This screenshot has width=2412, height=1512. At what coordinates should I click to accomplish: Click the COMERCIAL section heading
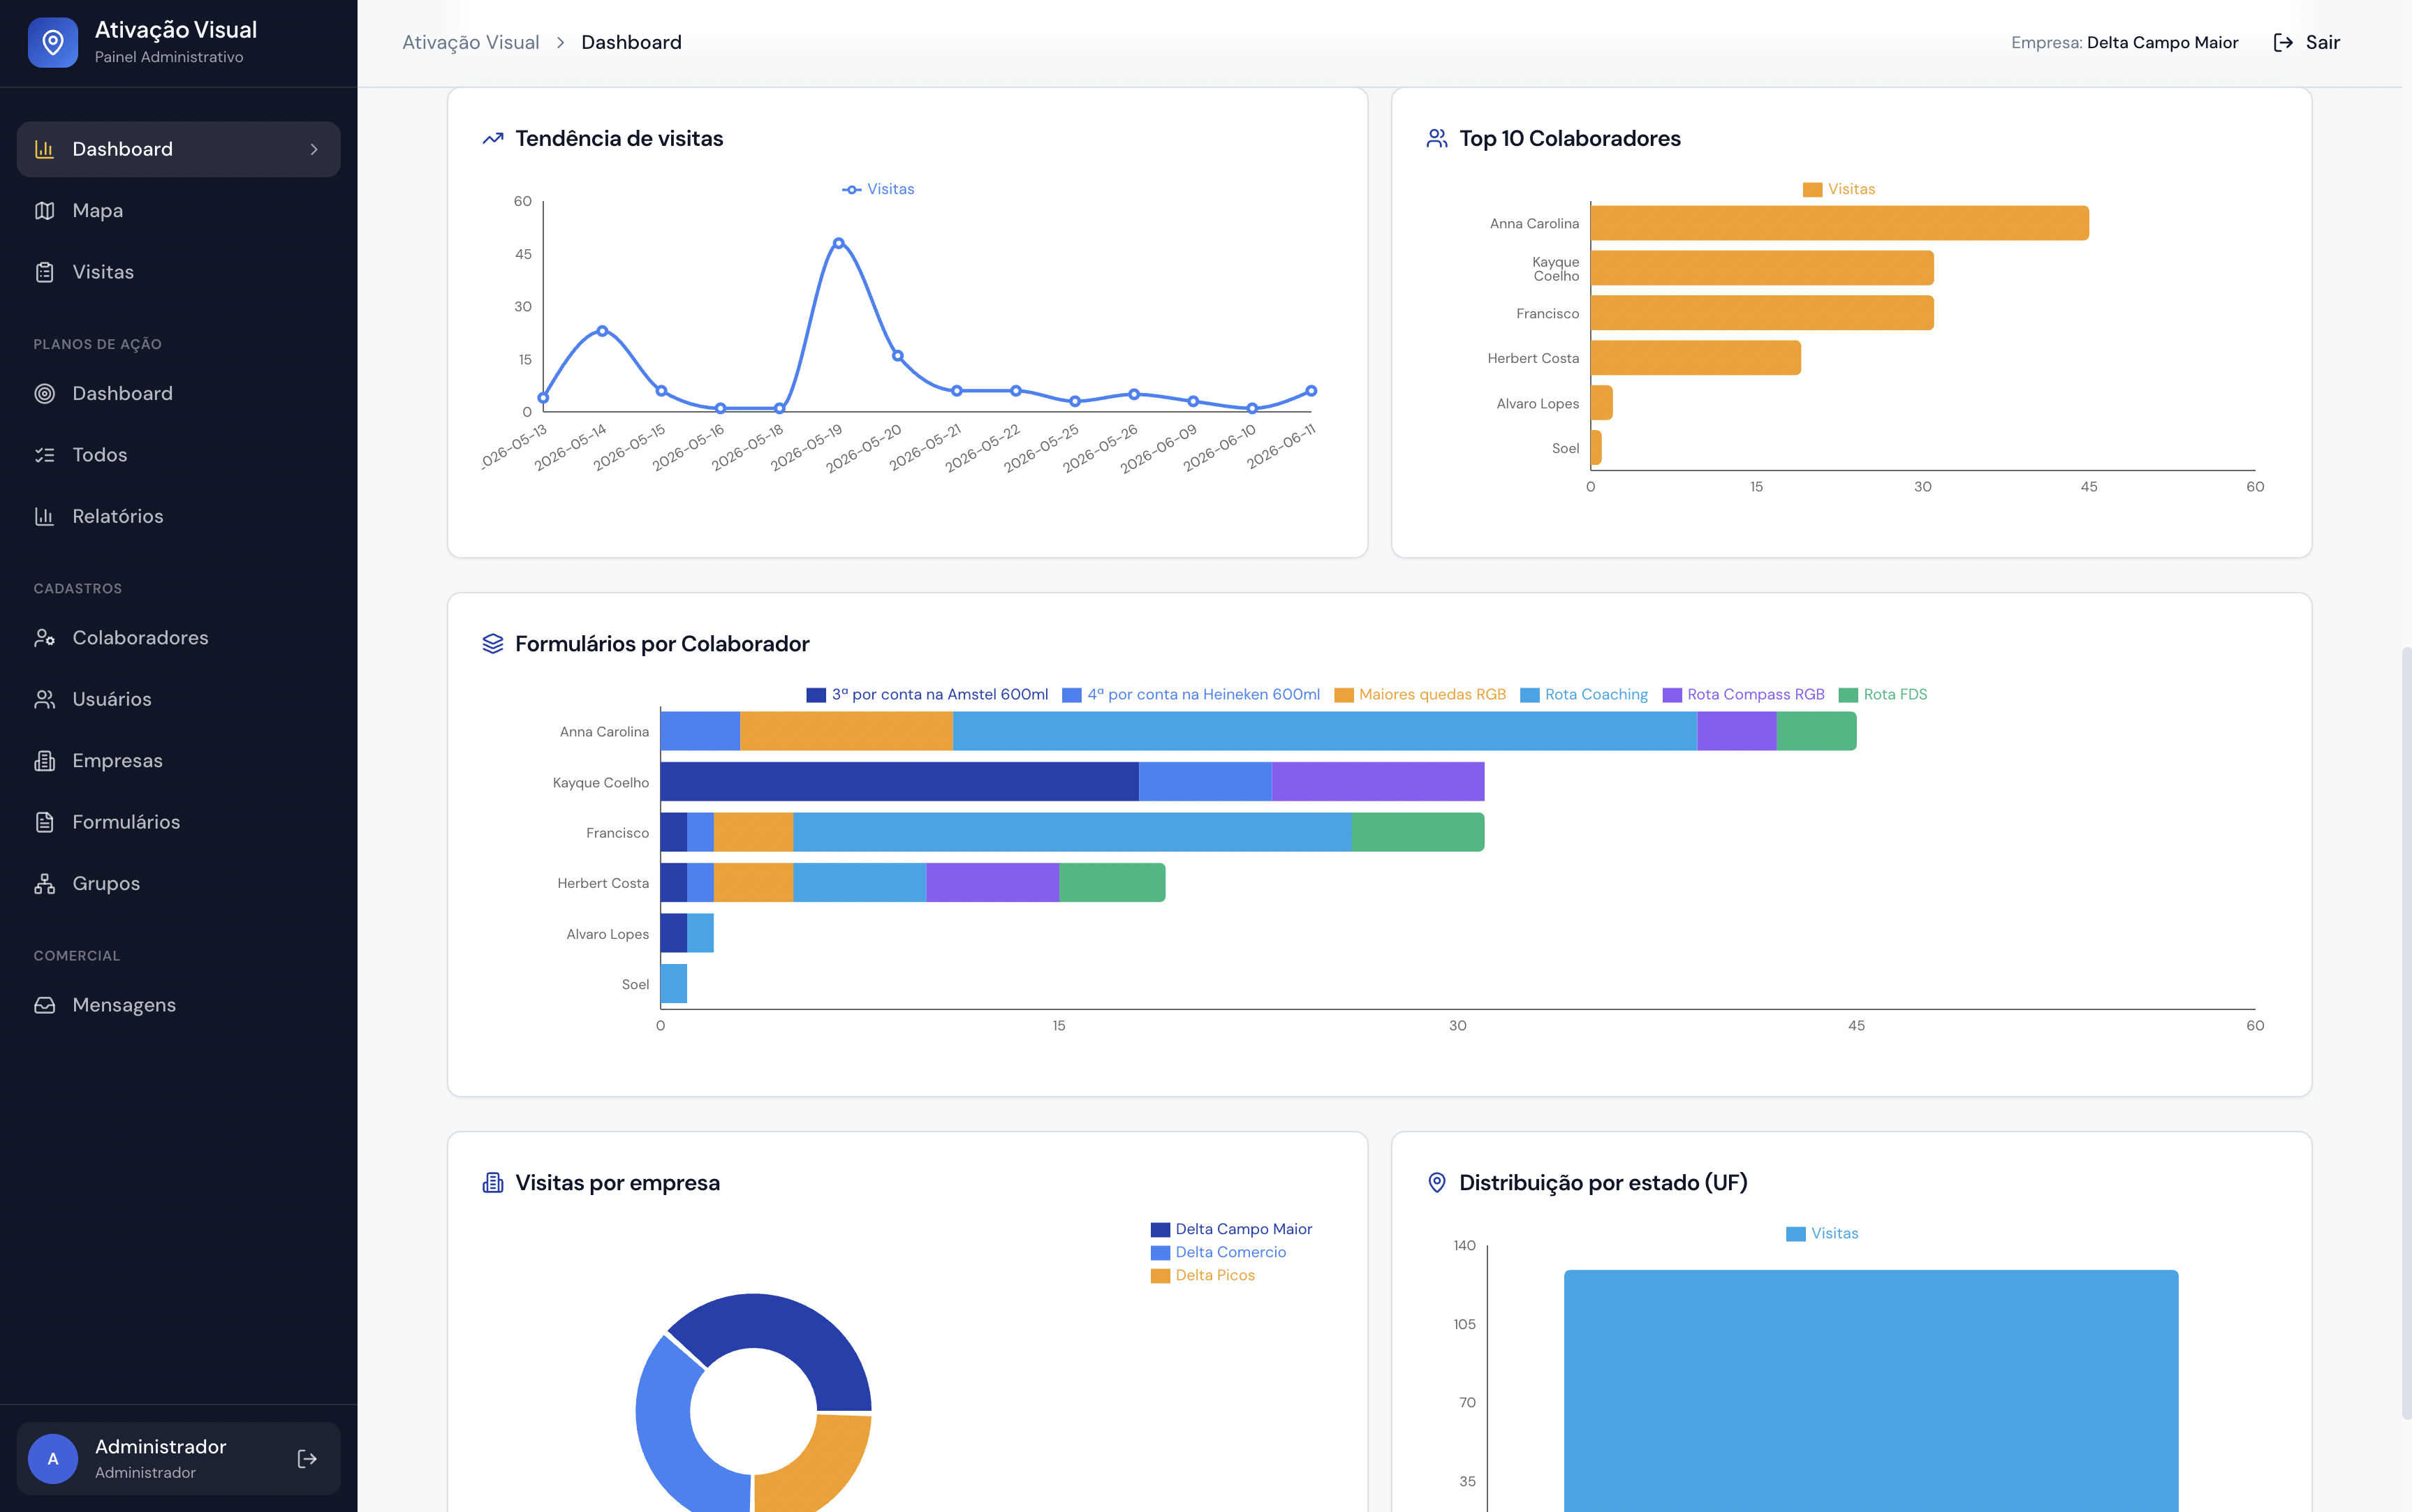click(77, 956)
